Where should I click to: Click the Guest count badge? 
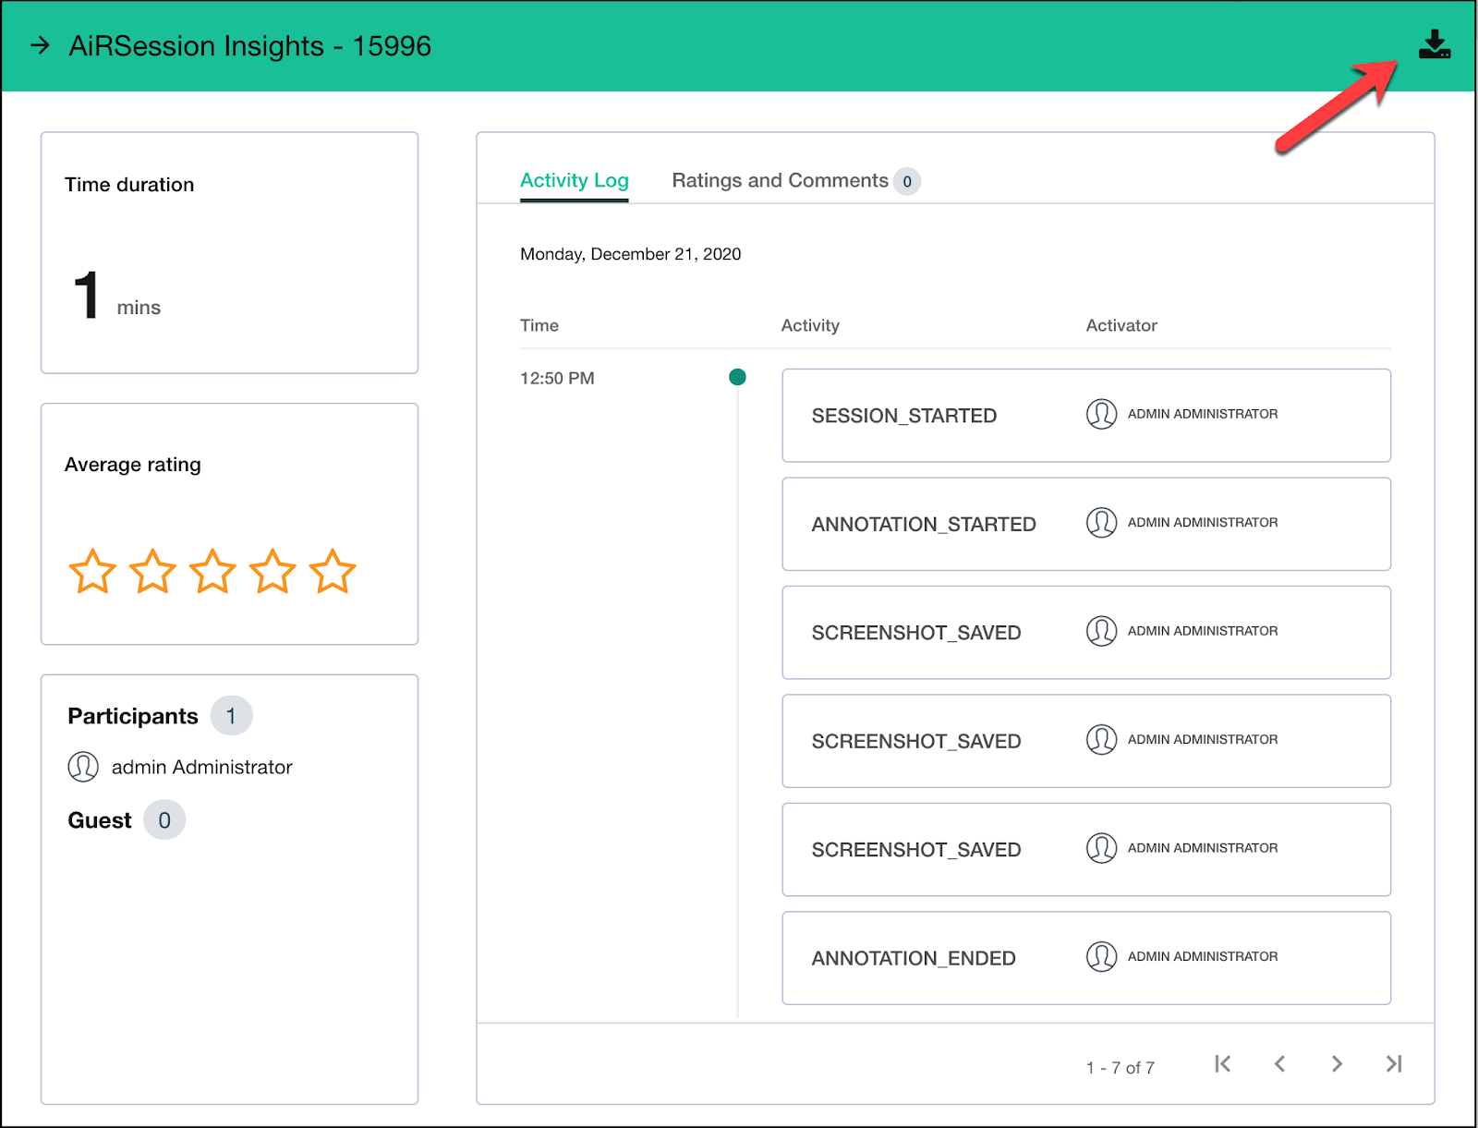coord(164,820)
